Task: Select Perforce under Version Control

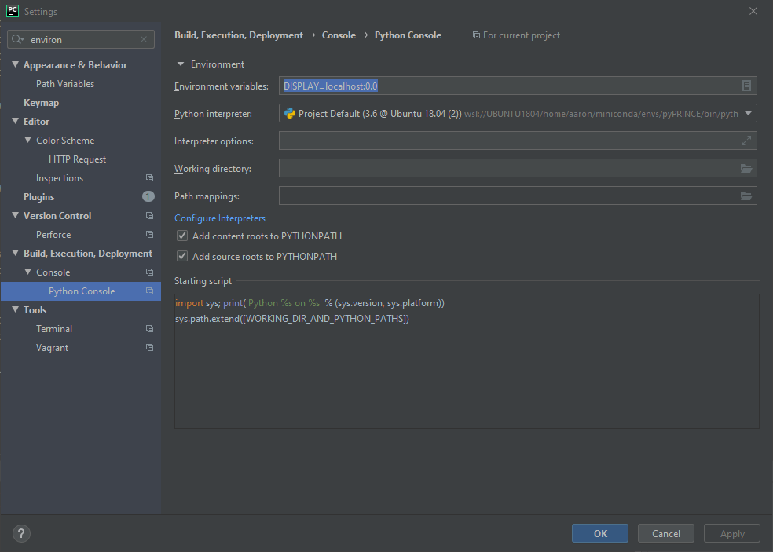Action: pyautogui.click(x=53, y=235)
